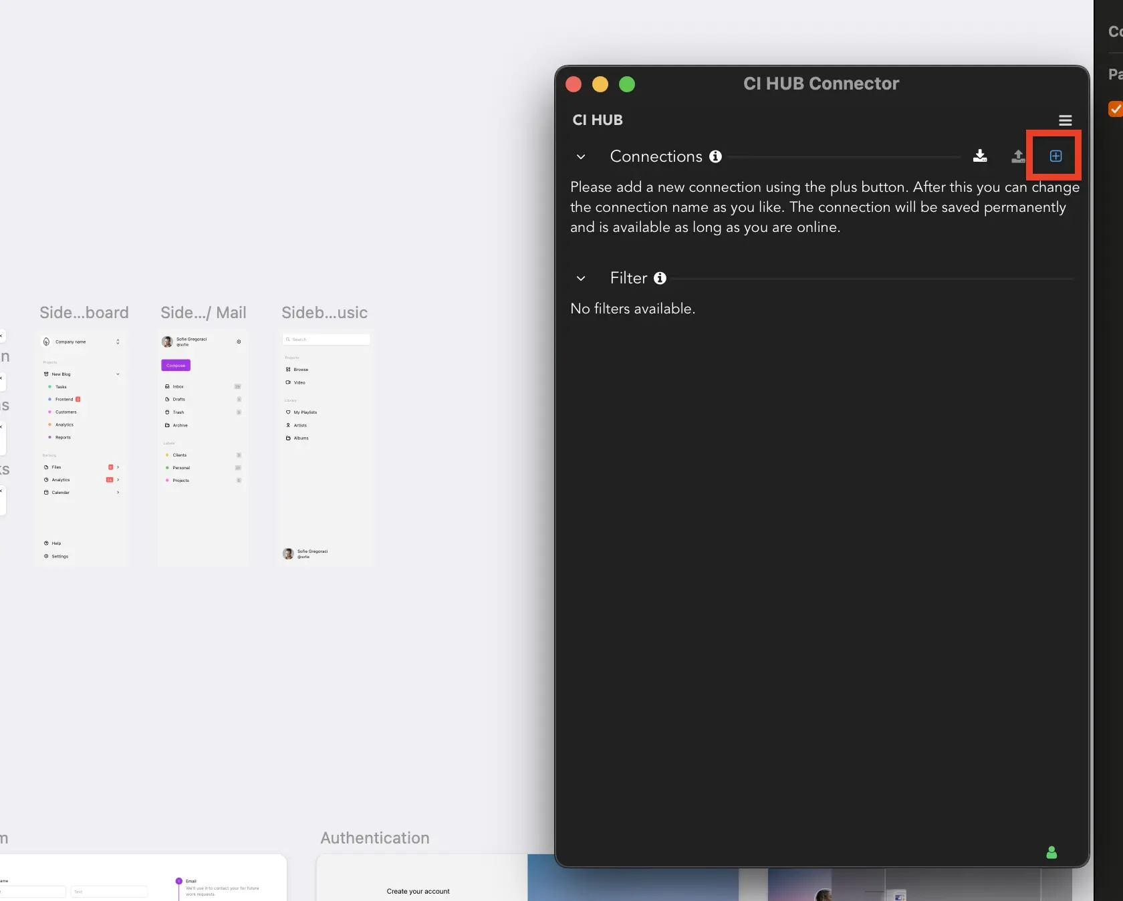Click the Music sidebar frame thumbnail
This screenshot has height=901, width=1123.
click(x=326, y=448)
